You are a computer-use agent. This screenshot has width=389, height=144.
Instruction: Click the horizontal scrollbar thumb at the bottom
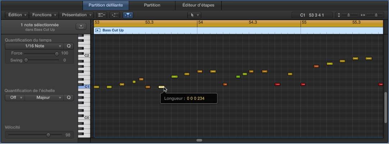click(x=199, y=140)
